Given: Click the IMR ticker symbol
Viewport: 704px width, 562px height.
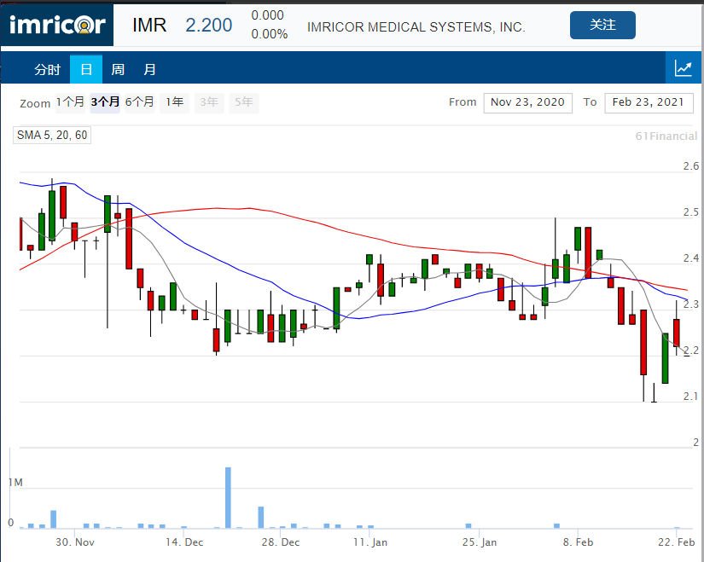Looking at the screenshot, I should coord(149,25).
